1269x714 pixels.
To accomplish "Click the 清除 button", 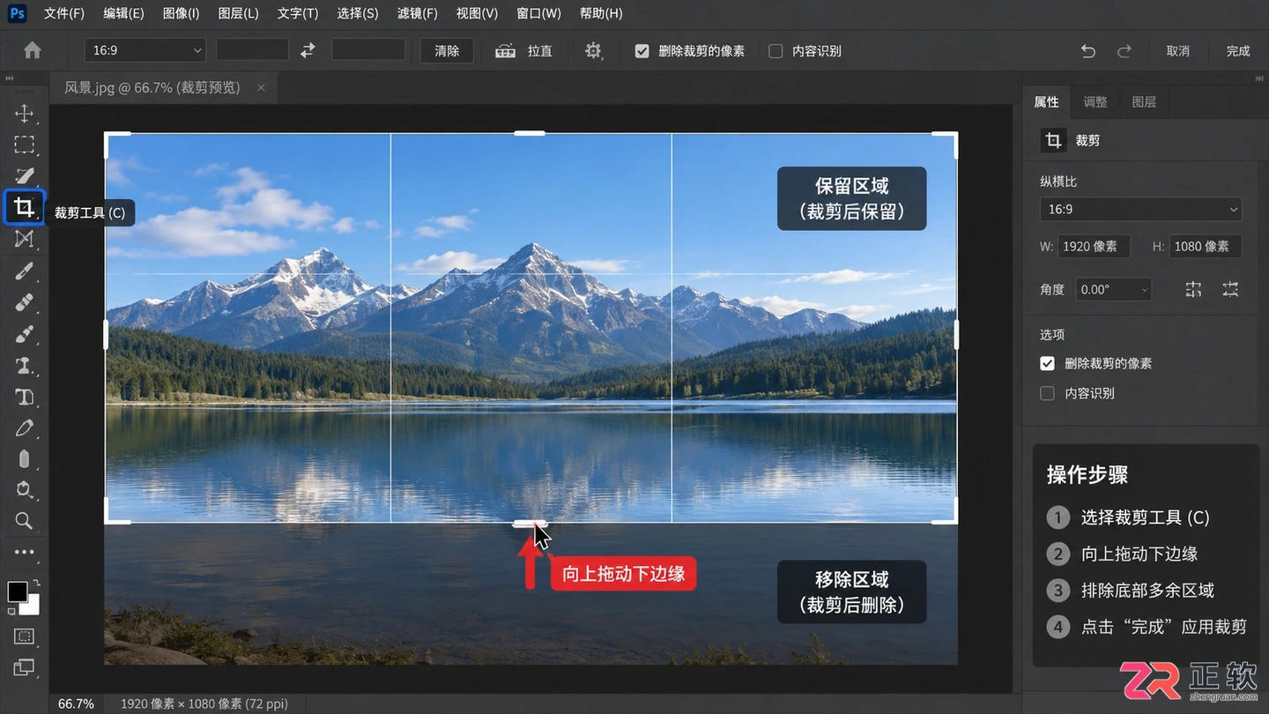I will click(447, 51).
